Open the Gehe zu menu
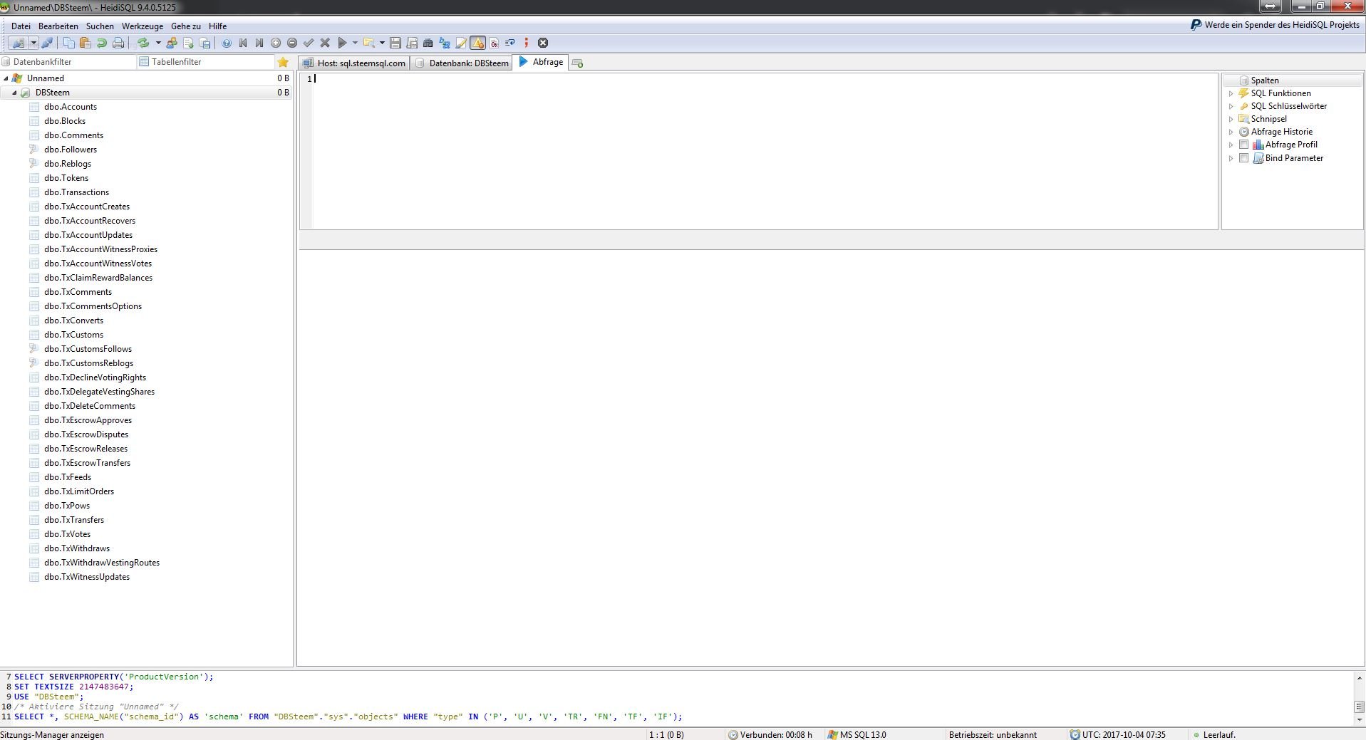The image size is (1366, 740). click(x=186, y=26)
